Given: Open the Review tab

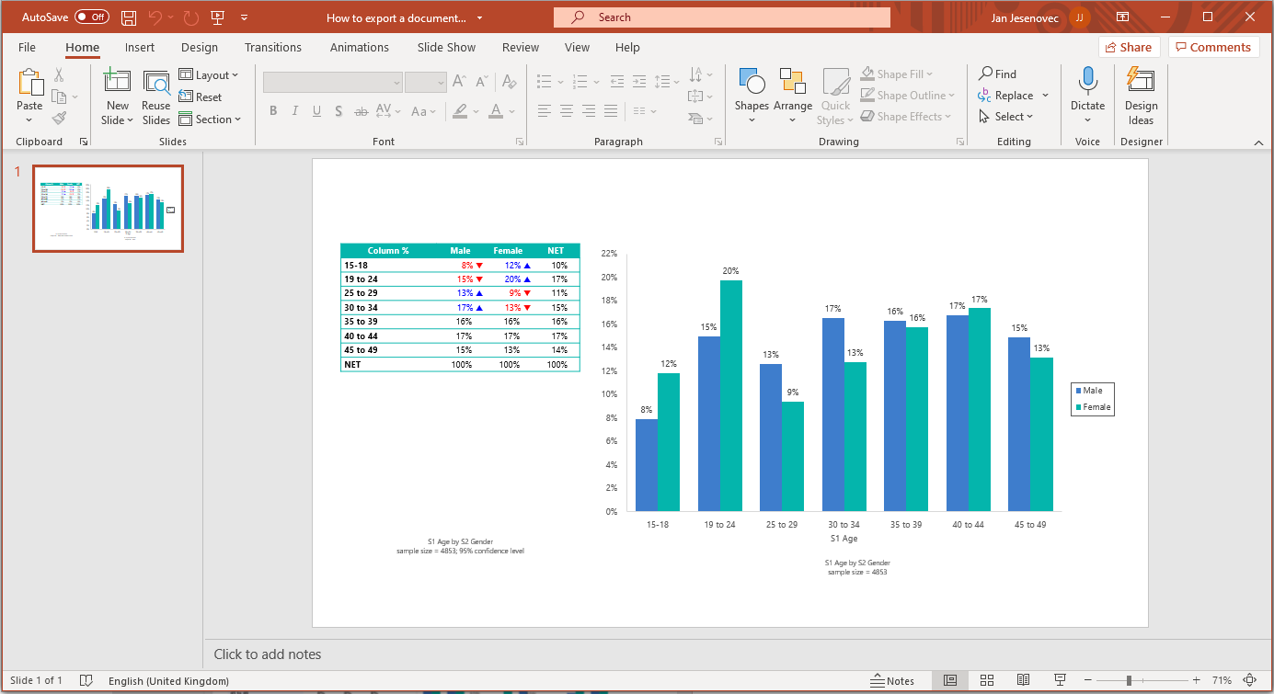Looking at the screenshot, I should 521,47.
